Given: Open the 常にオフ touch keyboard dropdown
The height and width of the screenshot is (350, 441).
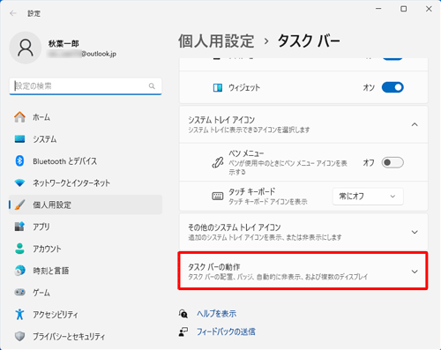Looking at the screenshot, I should 368,197.
